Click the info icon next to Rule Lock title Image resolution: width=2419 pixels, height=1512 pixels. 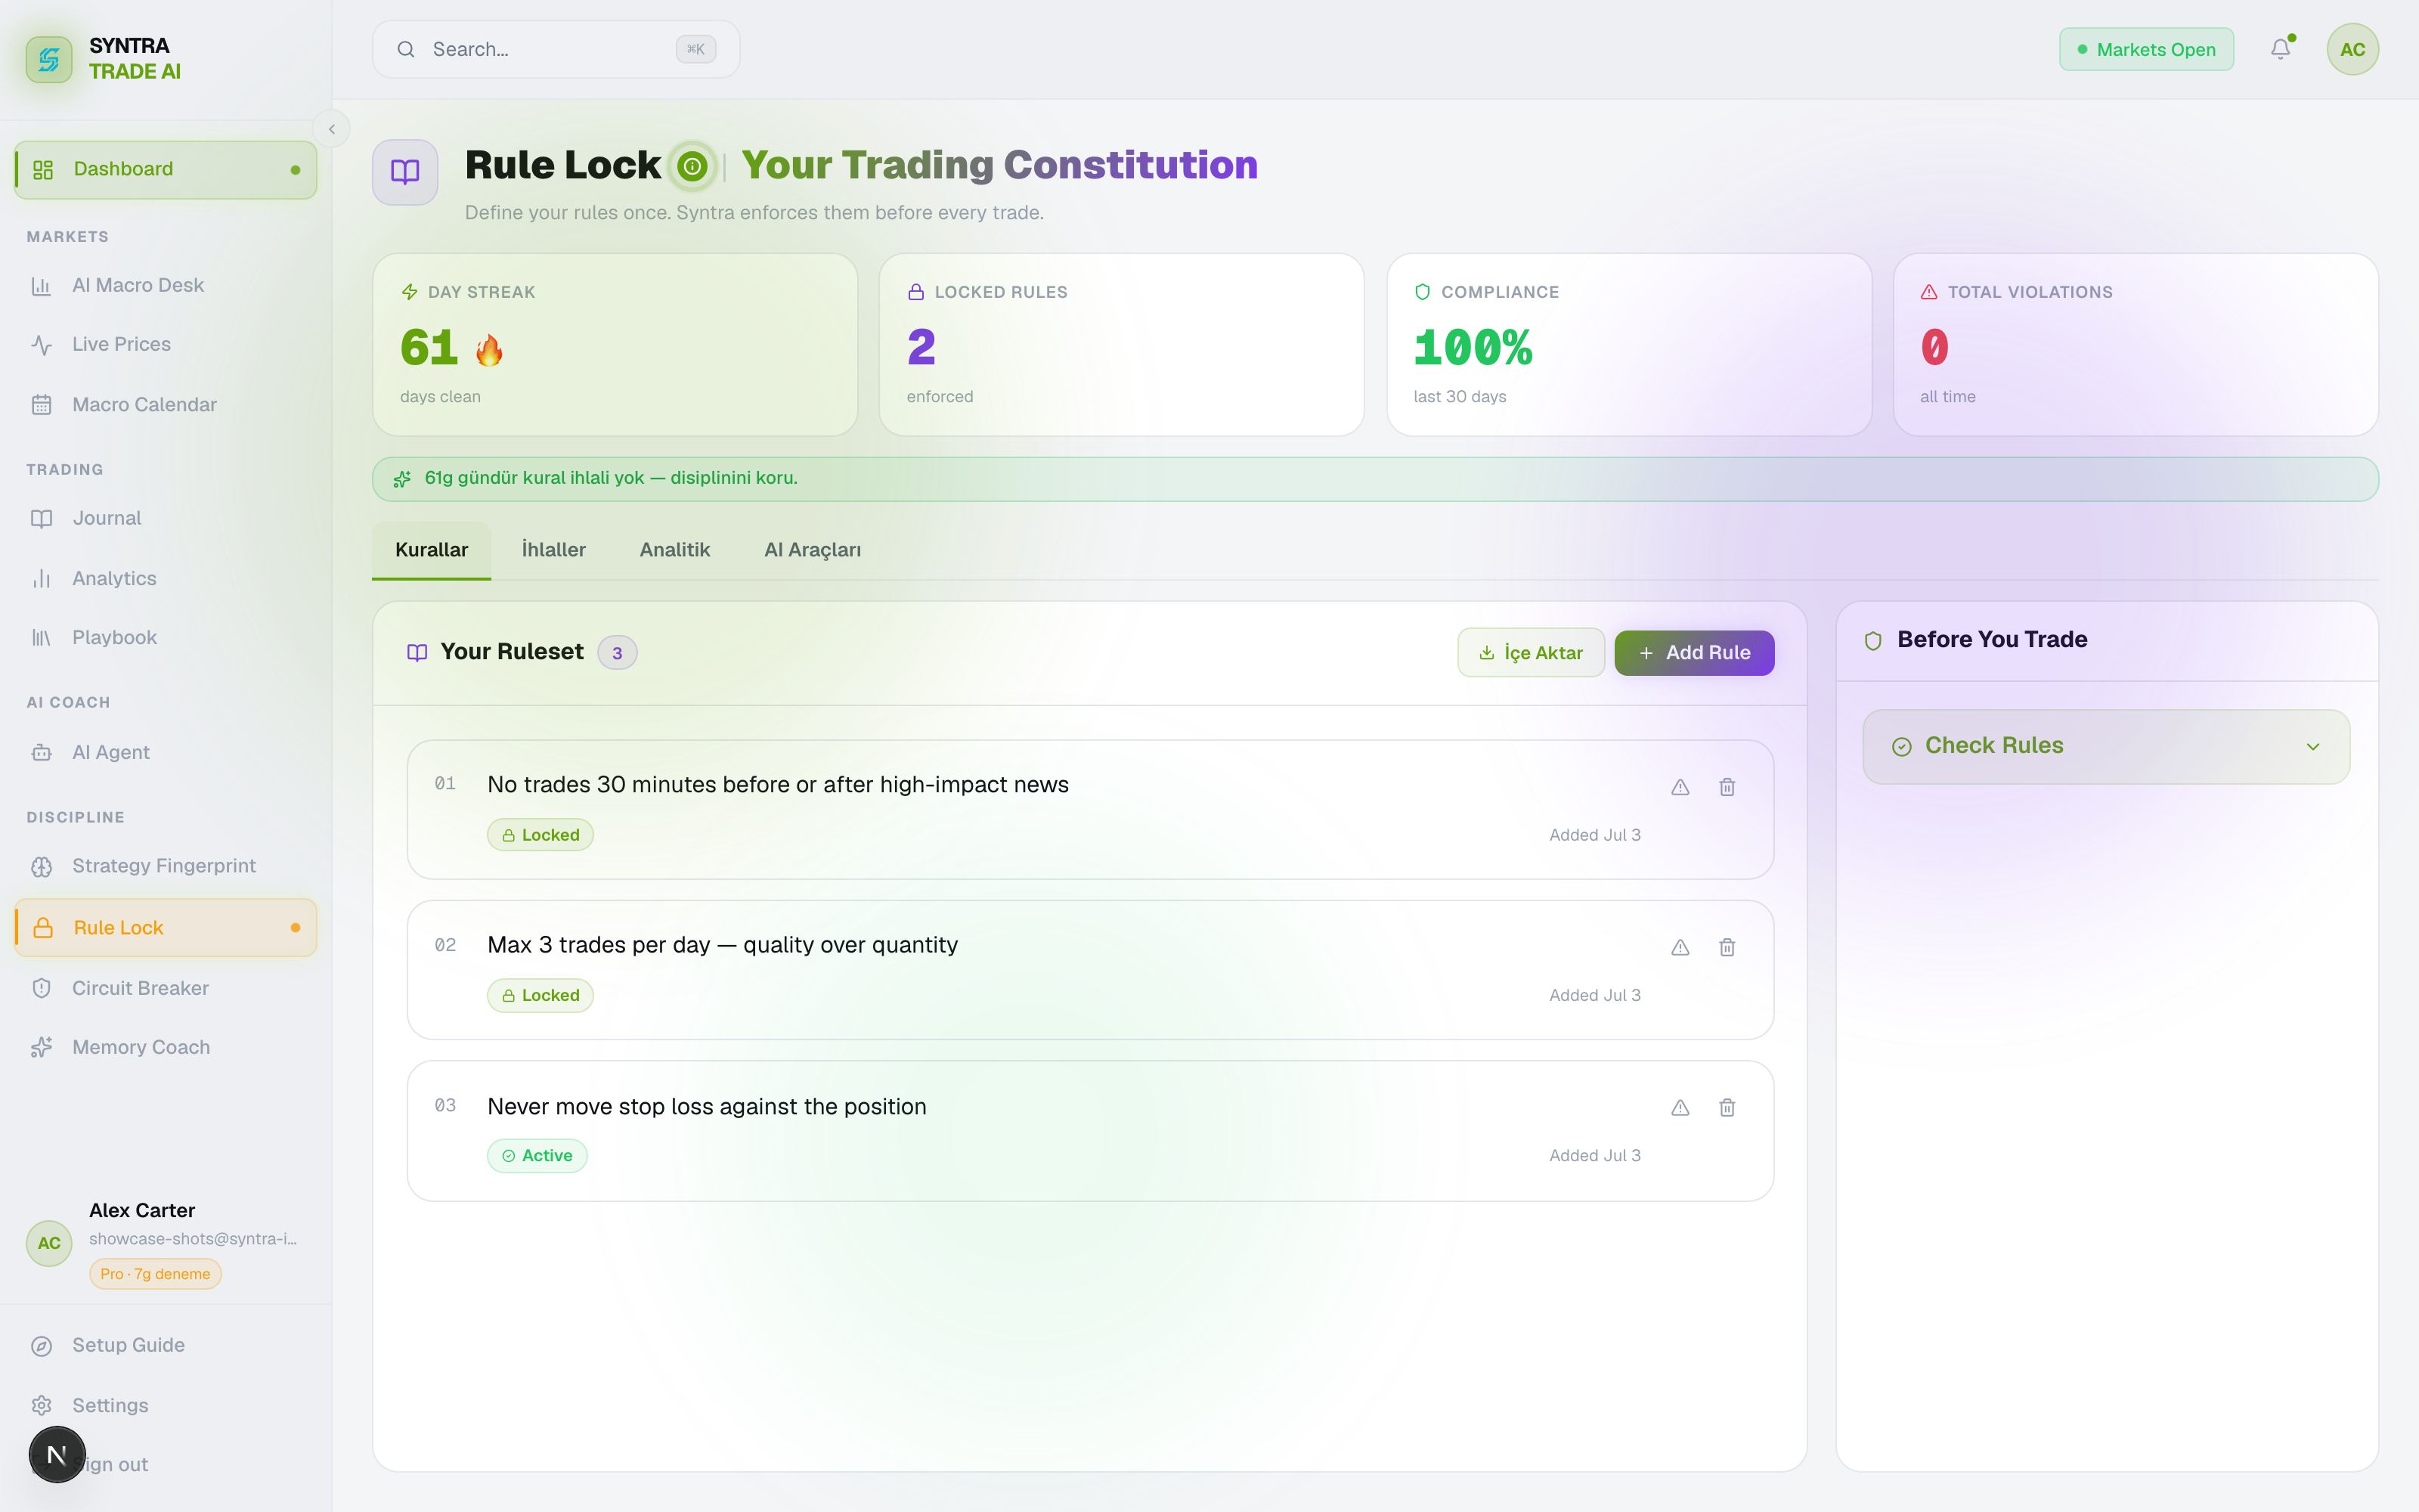coord(692,166)
